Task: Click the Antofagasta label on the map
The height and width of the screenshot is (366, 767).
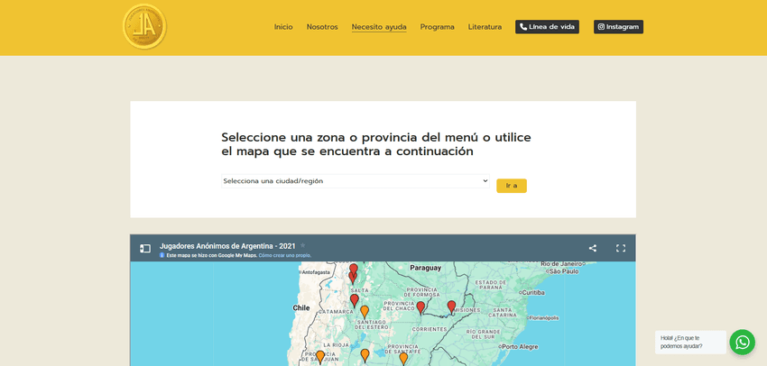Action: coord(314,271)
